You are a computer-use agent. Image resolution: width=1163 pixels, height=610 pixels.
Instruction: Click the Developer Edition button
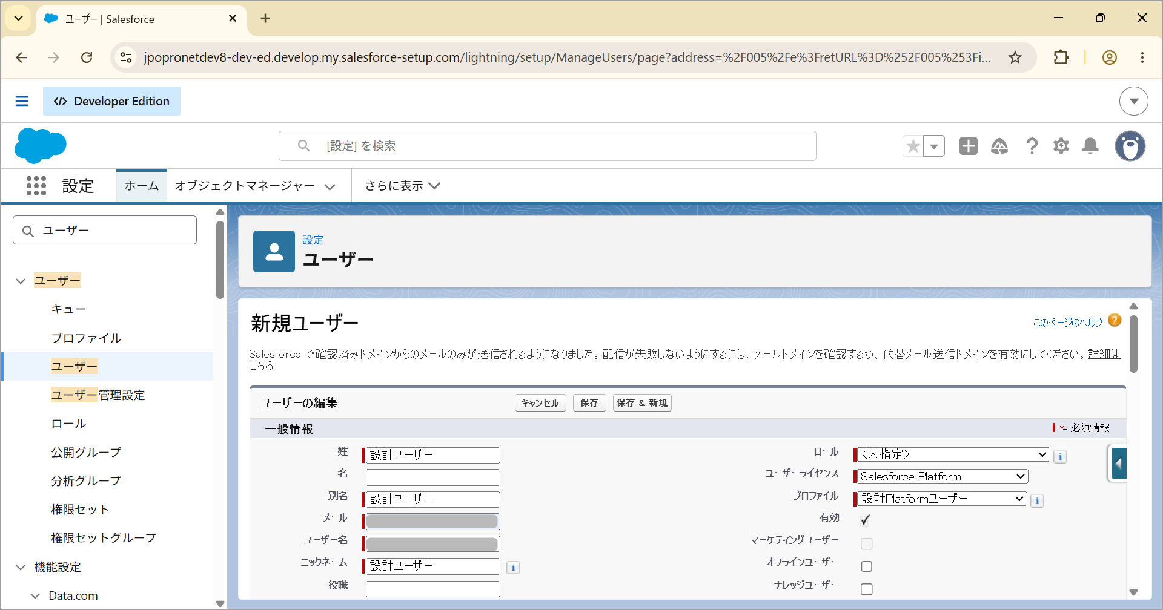click(111, 101)
